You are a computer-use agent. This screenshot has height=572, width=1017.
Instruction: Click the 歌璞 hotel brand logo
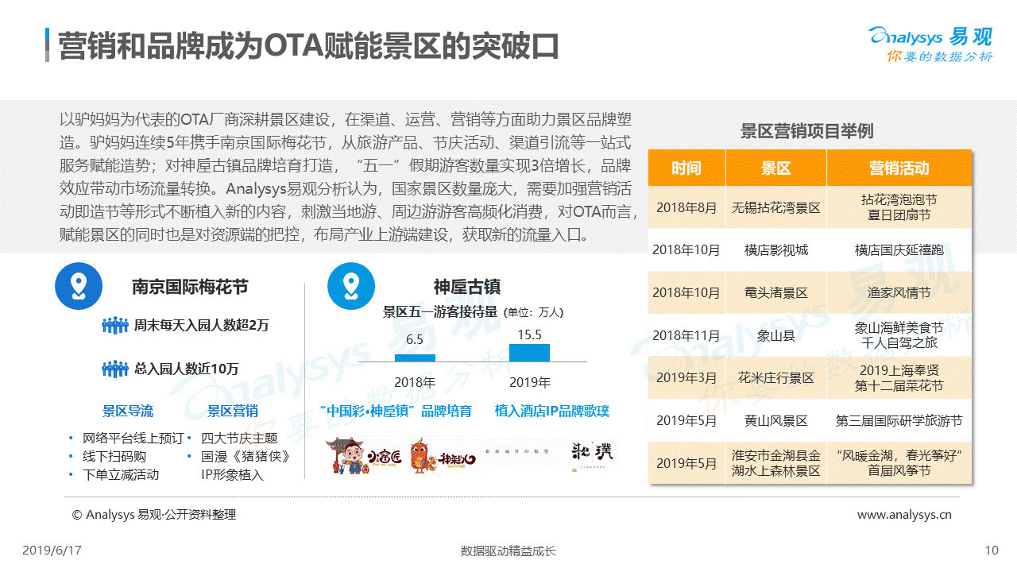pyautogui.click(x=594, y=455)
